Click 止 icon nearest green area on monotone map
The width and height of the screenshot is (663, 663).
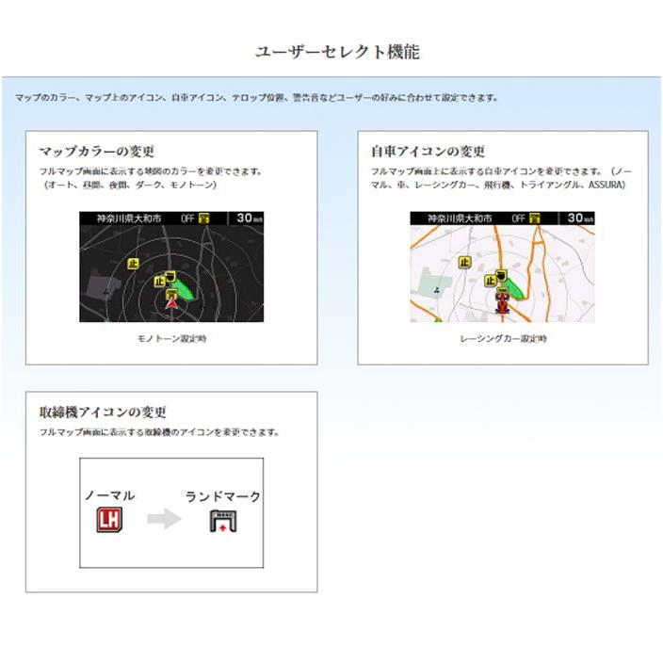(x=160, y=282)
